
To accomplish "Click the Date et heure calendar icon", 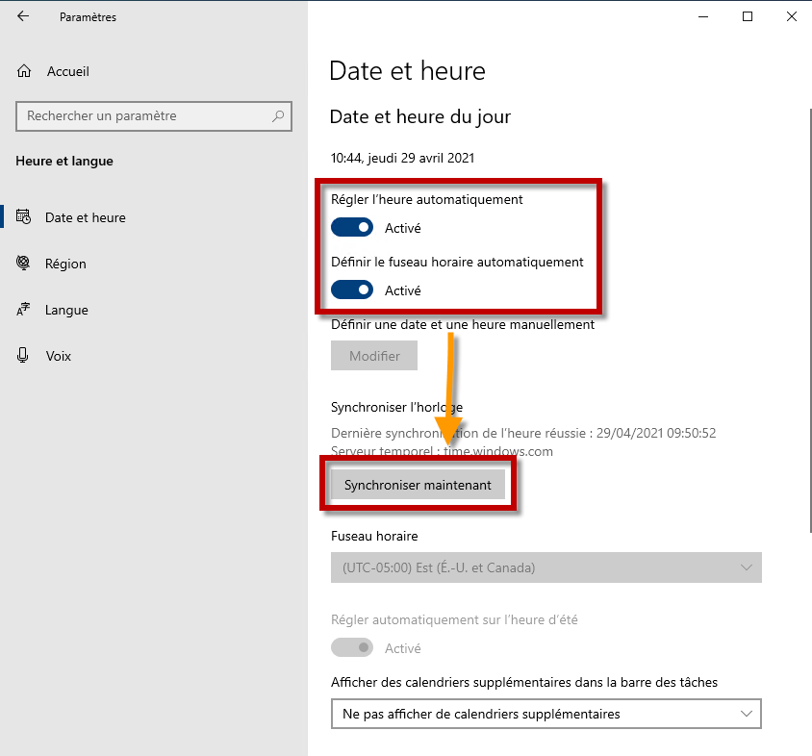I will click(x=23, y=217).
